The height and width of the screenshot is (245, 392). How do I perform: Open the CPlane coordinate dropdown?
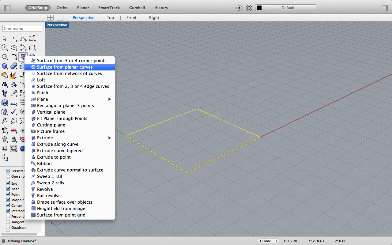click(269, 241)
